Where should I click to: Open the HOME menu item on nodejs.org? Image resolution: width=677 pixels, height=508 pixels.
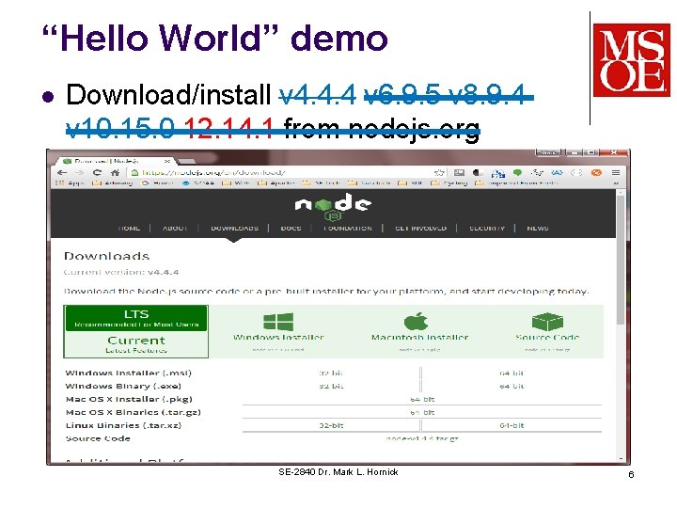pyautogui.click(x=129, y=228)
